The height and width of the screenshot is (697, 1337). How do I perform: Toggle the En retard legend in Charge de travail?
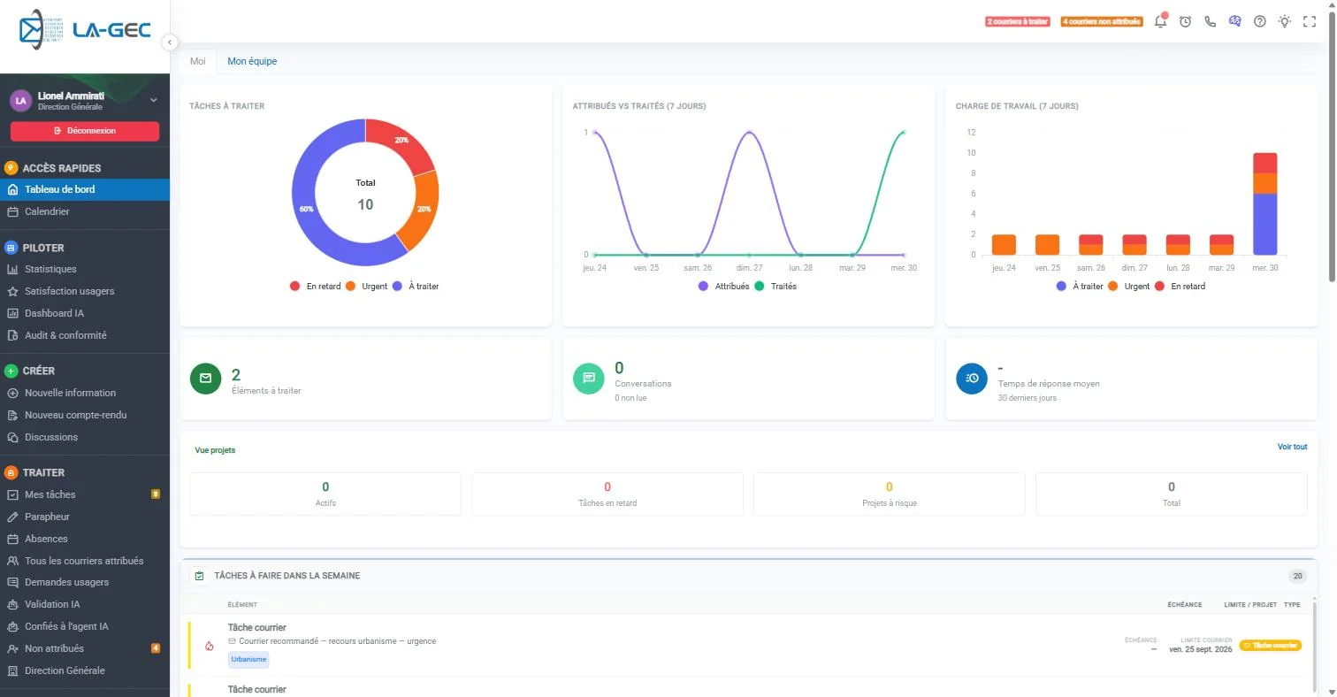tap(1180, 287)
